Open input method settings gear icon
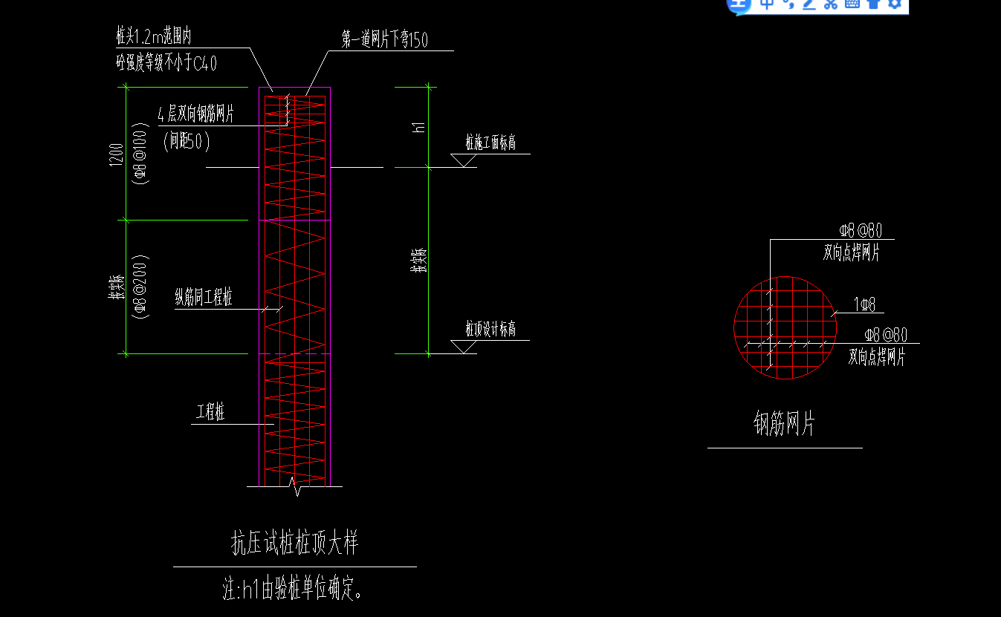This screenshot has height=617, width=1001. pyautogui.click(x=895, y=4)
